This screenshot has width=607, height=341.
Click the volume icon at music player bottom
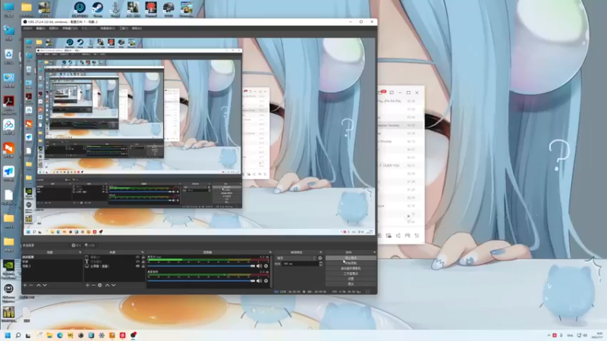[x=398, y=236]
